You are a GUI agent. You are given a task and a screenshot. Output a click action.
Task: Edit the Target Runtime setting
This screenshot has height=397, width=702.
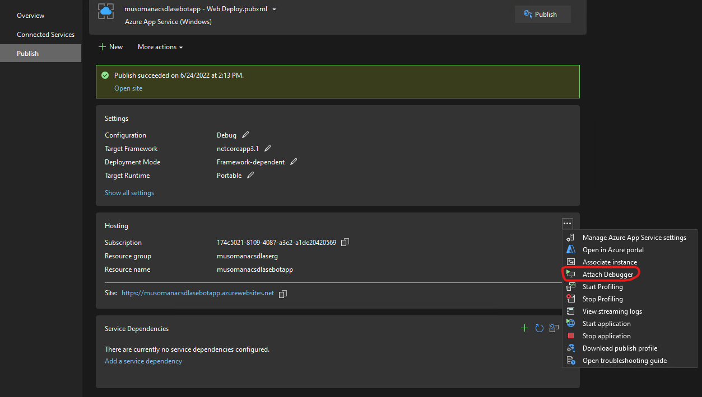tap(250, 175)
